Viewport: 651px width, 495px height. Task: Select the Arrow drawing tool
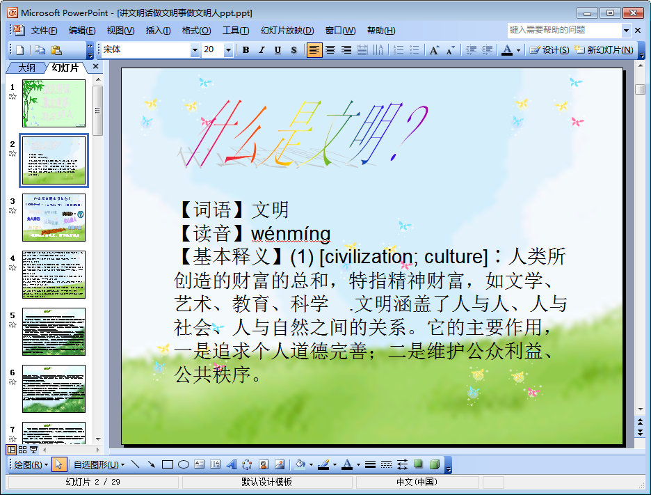tap(151, 464)
